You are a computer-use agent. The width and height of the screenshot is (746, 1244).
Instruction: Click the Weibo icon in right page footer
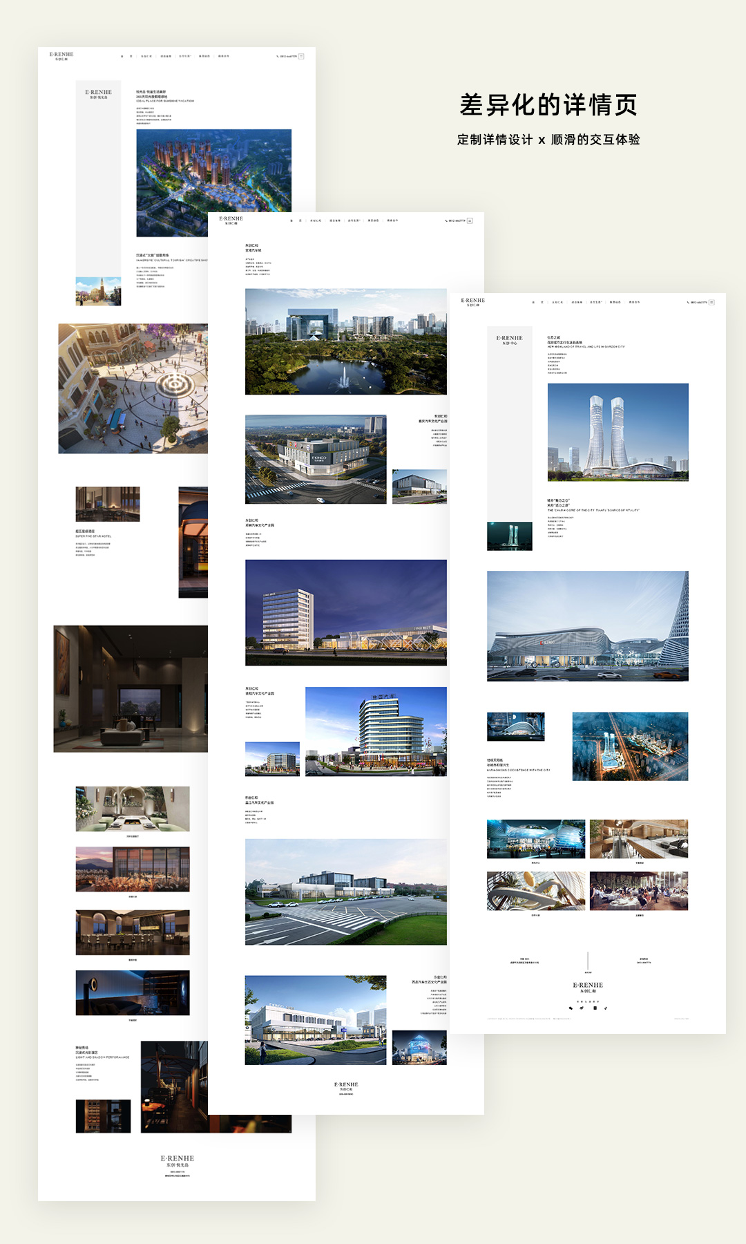tap(582, 1008)
